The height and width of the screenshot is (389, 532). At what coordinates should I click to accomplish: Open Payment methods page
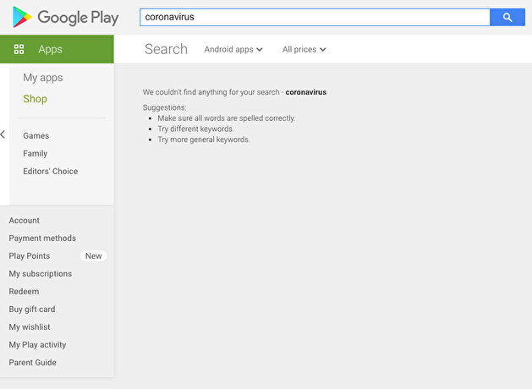tap(42, 238)
